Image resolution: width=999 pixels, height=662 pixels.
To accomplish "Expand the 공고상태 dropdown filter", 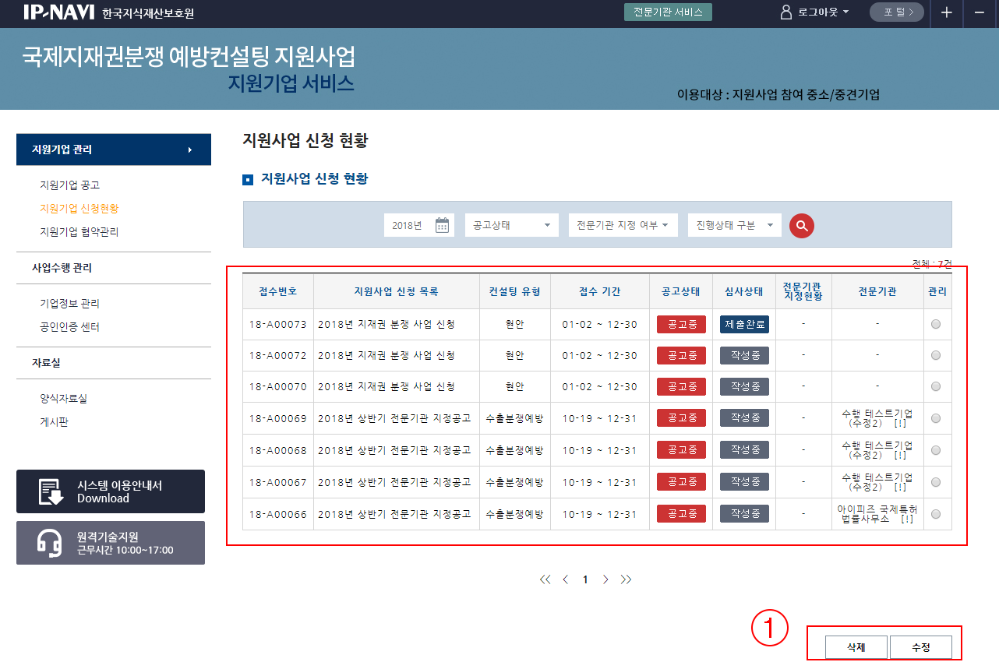I will point(511,225).
